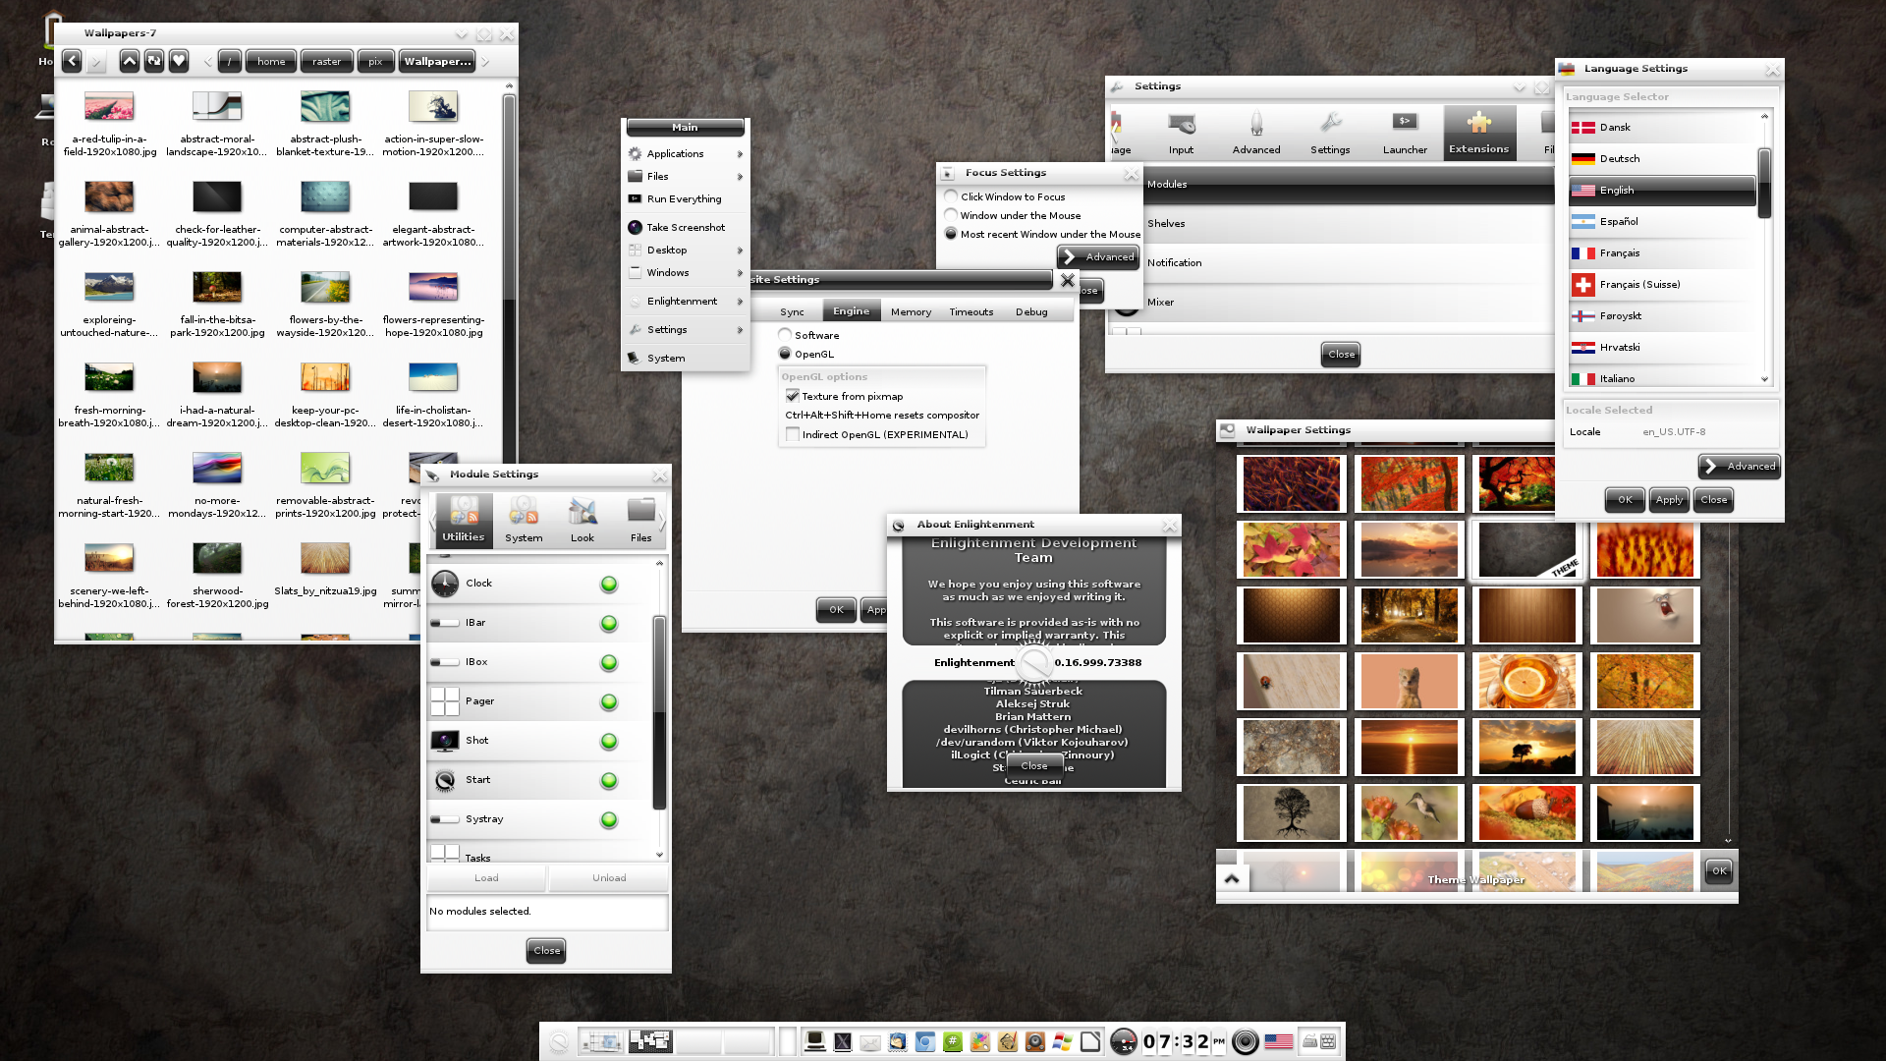Click the Advanced button in Focus Settings
The width and height of the screenshot is (1886, 1061).
pos(1098,256)
